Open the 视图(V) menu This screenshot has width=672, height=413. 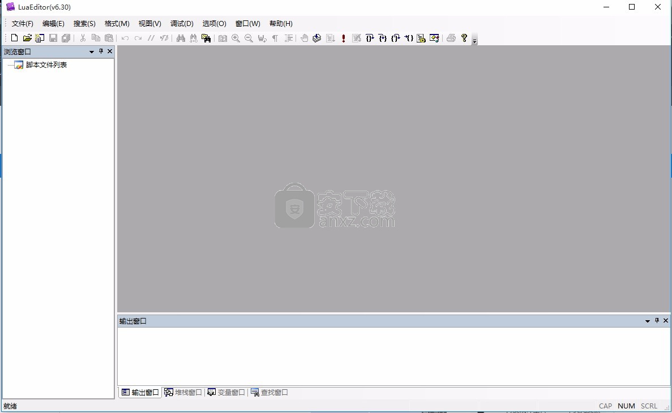pos(149,24)
